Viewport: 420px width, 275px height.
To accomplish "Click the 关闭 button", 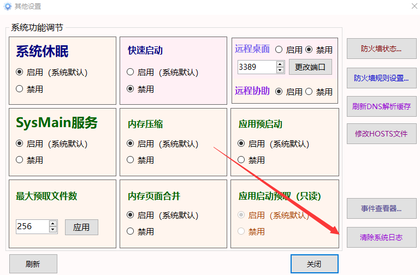I will pos(315,264).
